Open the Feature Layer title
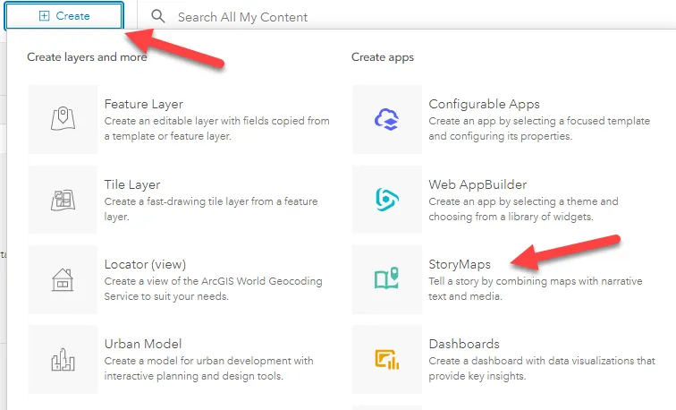This screenshot has width=676, height=410. [x=144, y=104]
